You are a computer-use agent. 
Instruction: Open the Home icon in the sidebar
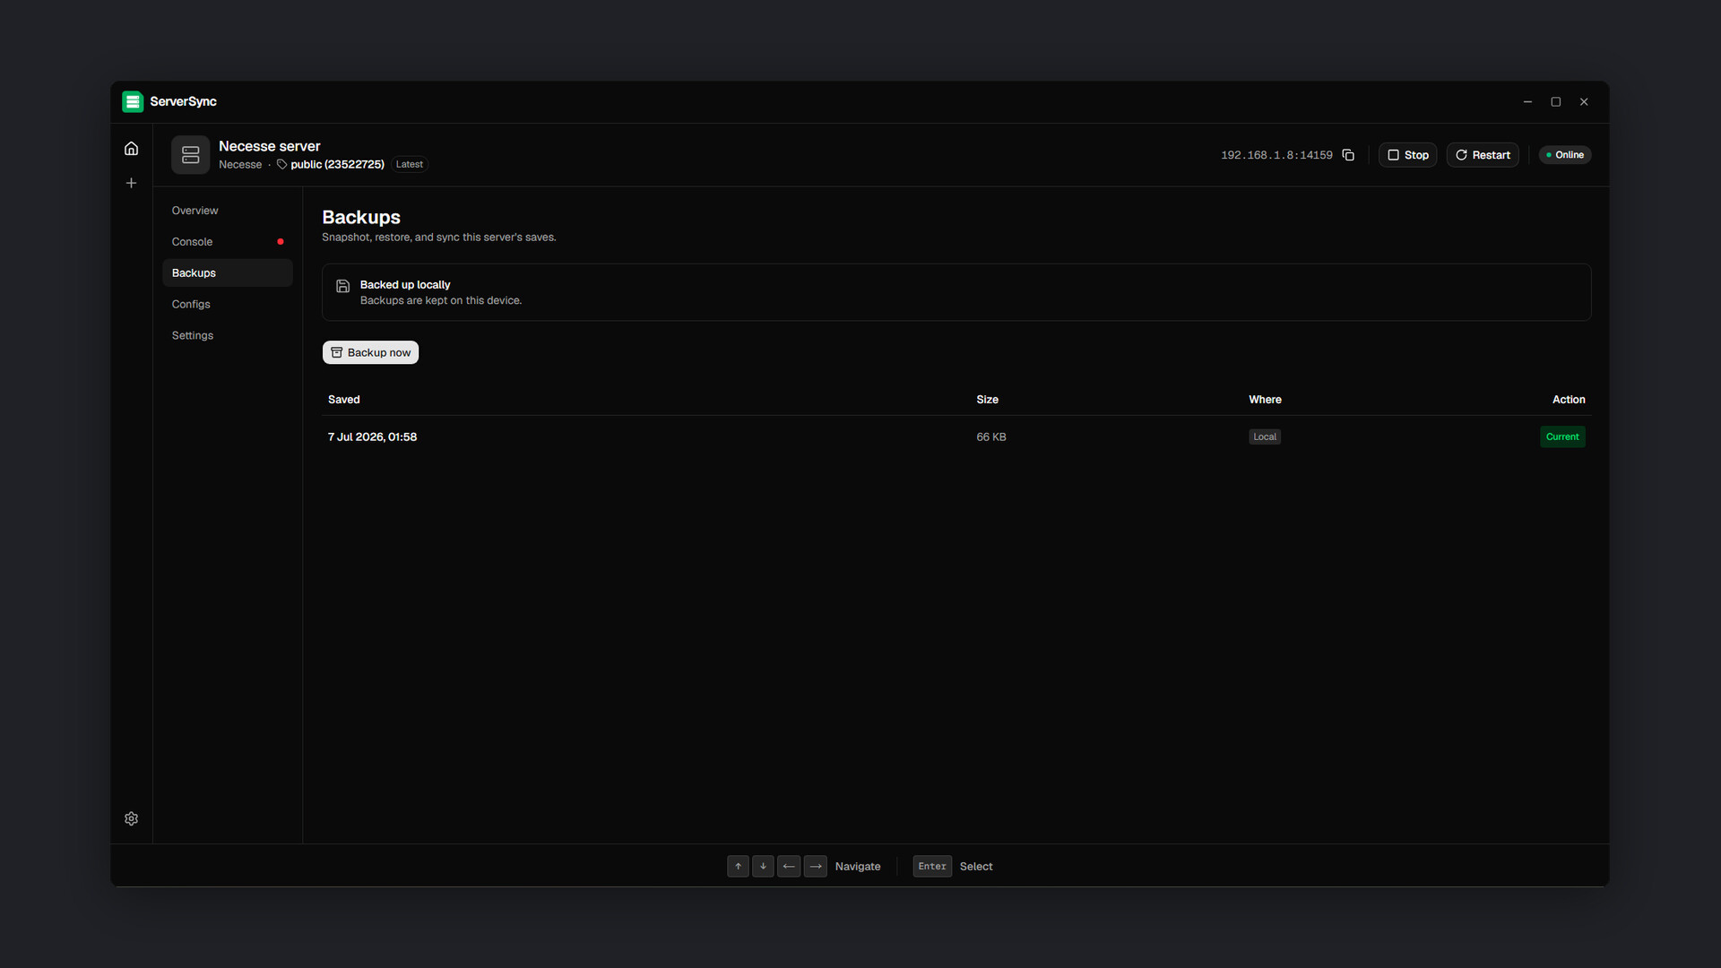pos(131,149)
